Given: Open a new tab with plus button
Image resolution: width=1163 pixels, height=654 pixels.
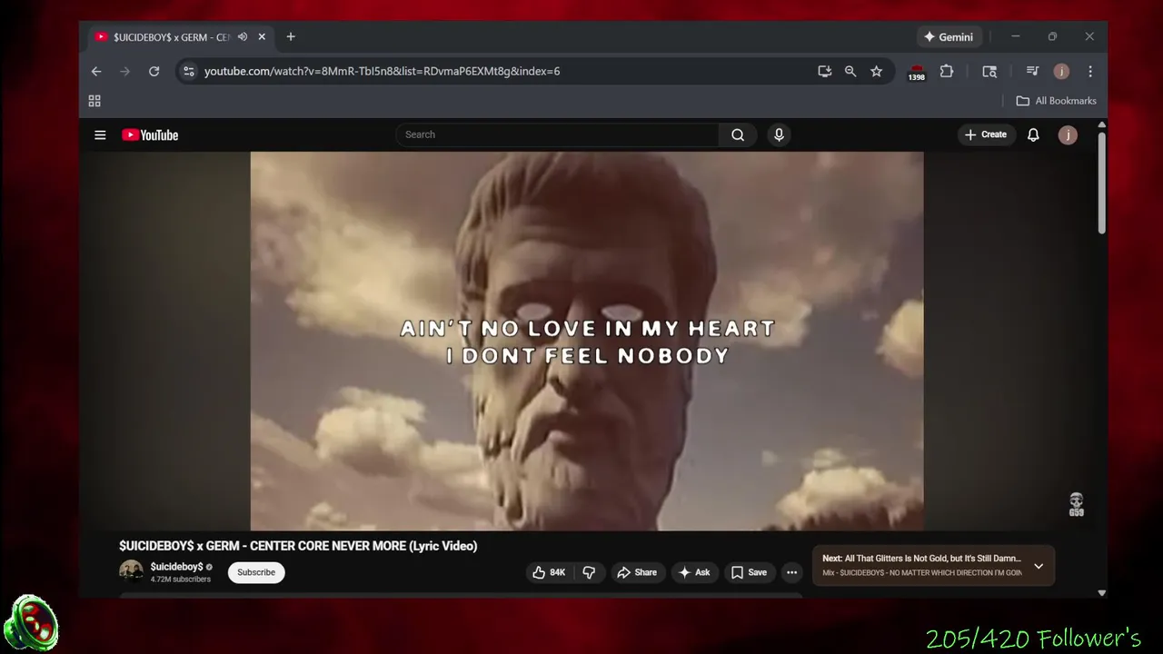Looking at the screenshot, I should coord(291,37).
